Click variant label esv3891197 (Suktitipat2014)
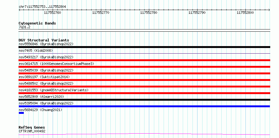 pyautogui.click(x=44, y=77)
